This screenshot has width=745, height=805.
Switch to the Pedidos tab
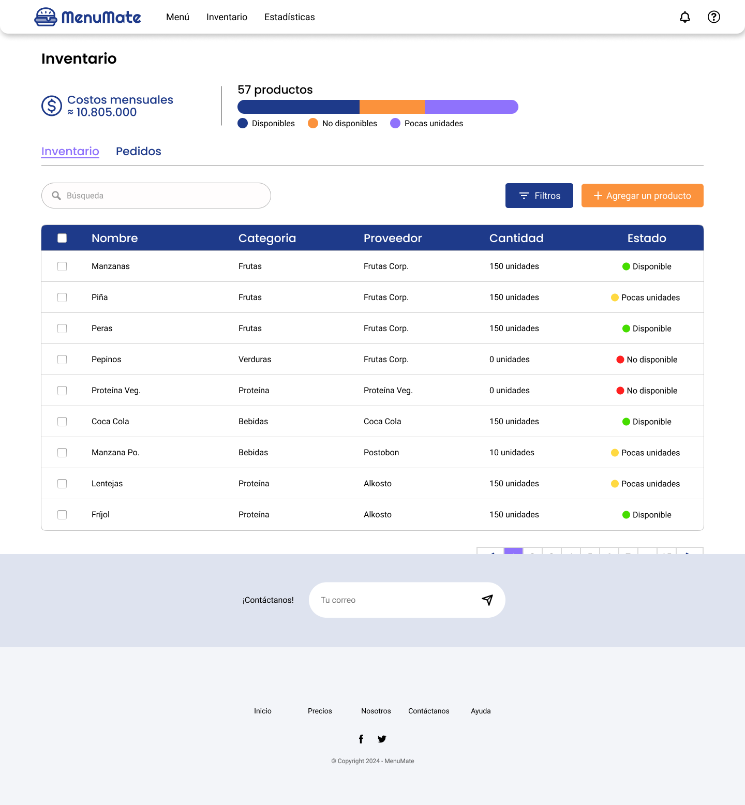pos(138,151)
